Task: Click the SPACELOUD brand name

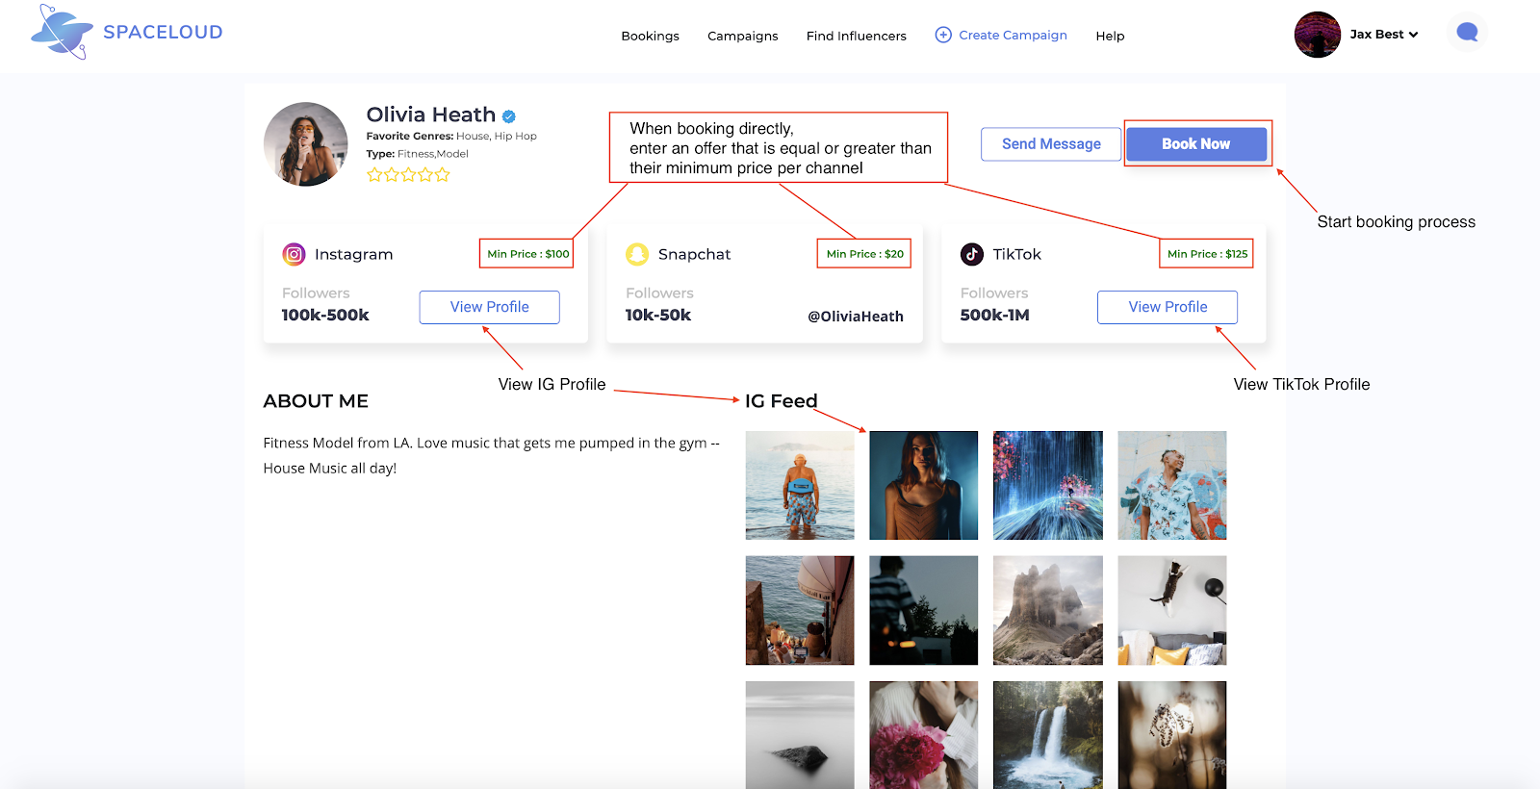Action: [163, 32]
